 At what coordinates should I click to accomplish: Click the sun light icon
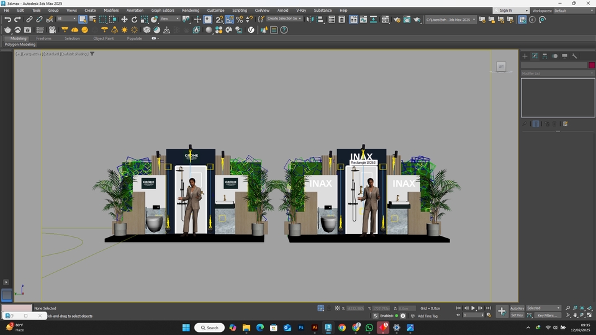pos(124,30)
